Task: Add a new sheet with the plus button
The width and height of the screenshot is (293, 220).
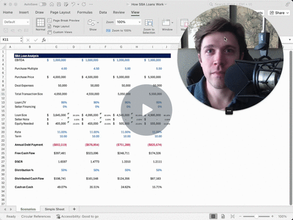Action: 74,209
